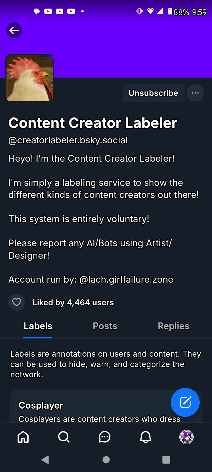Open Notifications bell icon
This screenshot has height=472, width=212.
click(145, 437)
